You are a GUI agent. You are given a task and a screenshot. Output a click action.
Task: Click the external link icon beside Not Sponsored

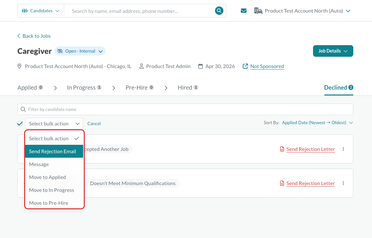pos(245,66)
